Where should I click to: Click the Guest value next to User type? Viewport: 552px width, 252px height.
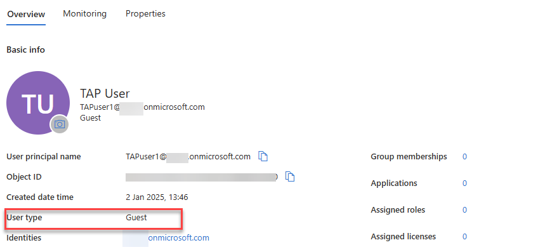136,218
